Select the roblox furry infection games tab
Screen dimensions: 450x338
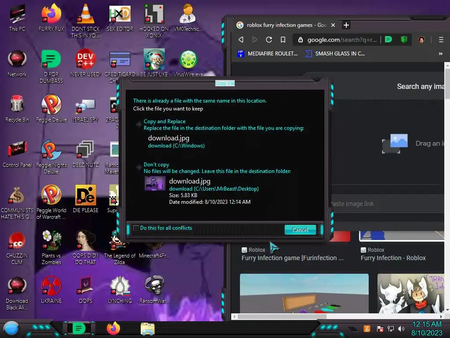[286, 25]
